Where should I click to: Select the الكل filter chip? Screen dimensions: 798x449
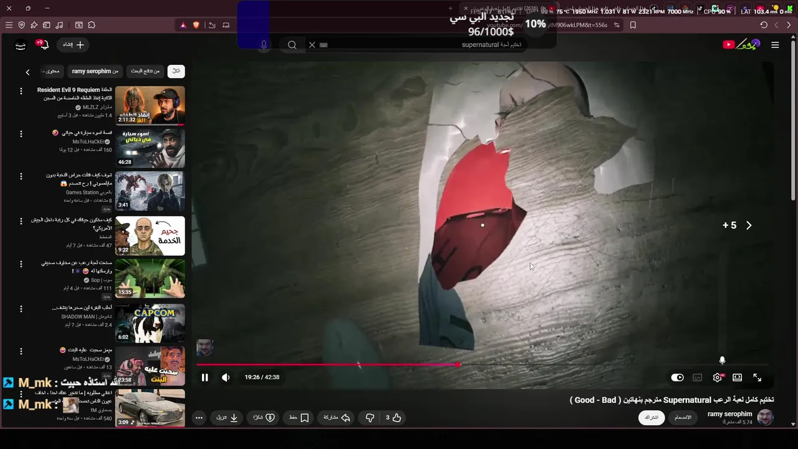(x=176, y=71)
